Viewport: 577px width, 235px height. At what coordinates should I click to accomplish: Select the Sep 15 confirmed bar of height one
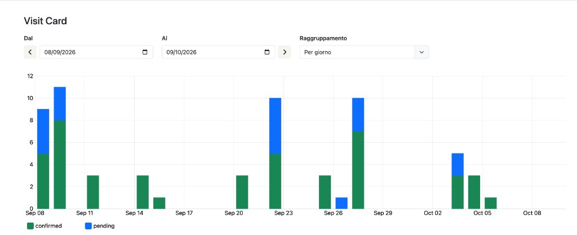(x=159, y=203)
